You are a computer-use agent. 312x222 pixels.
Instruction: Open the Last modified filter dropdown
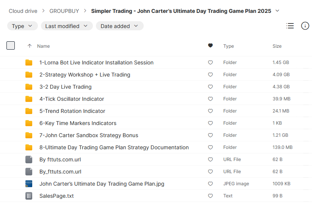66,26
